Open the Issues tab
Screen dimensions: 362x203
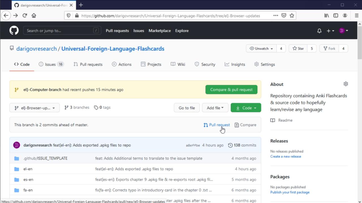pyautogui.click(x=51, y=64)
